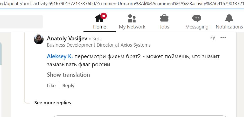Viewport: 244px width, 117px height.
Task: Open the Notifications bell icon
Action: click(229, 18)
